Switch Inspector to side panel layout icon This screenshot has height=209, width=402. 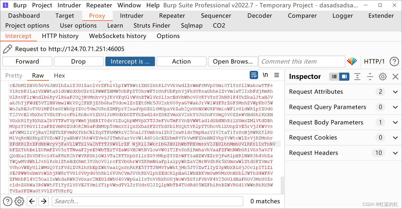tap(344, 77)
